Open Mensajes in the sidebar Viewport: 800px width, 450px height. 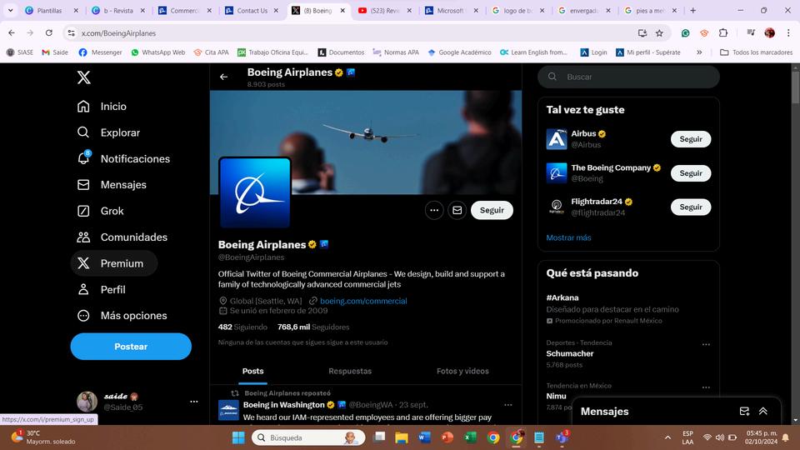[x=112, y=185]
